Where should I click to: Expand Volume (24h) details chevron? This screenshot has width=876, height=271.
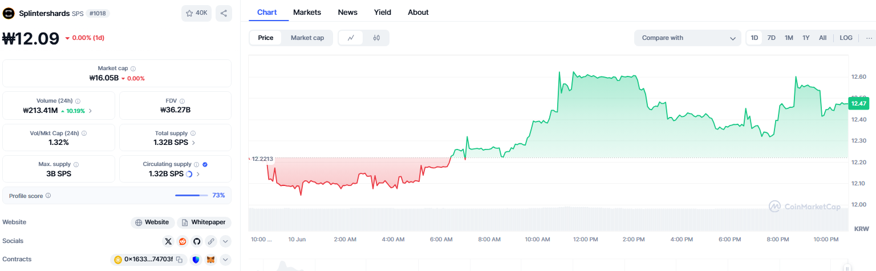pyautogui.click(x=90, y=111)
